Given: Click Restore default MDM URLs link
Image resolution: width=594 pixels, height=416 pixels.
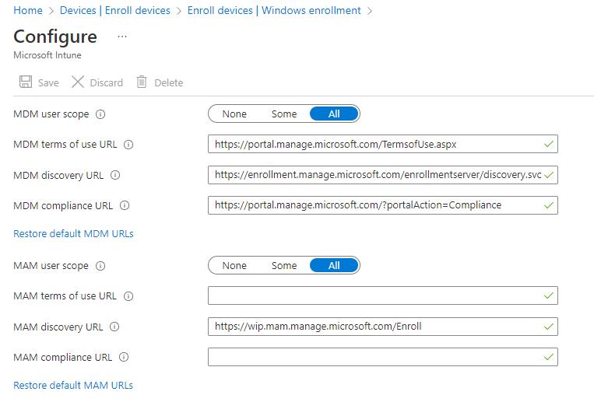Looking at the screenshot, I should coord(73,233).
